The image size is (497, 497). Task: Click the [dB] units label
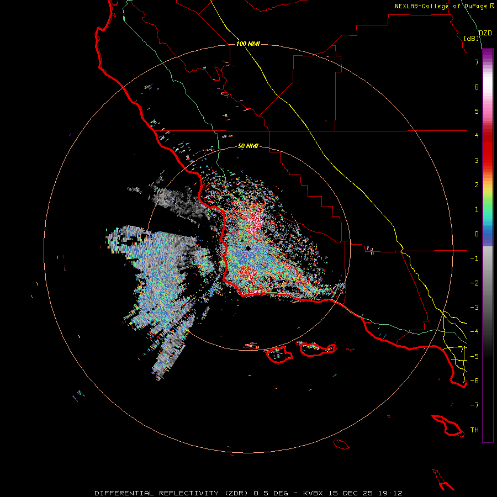pos(472,38)
